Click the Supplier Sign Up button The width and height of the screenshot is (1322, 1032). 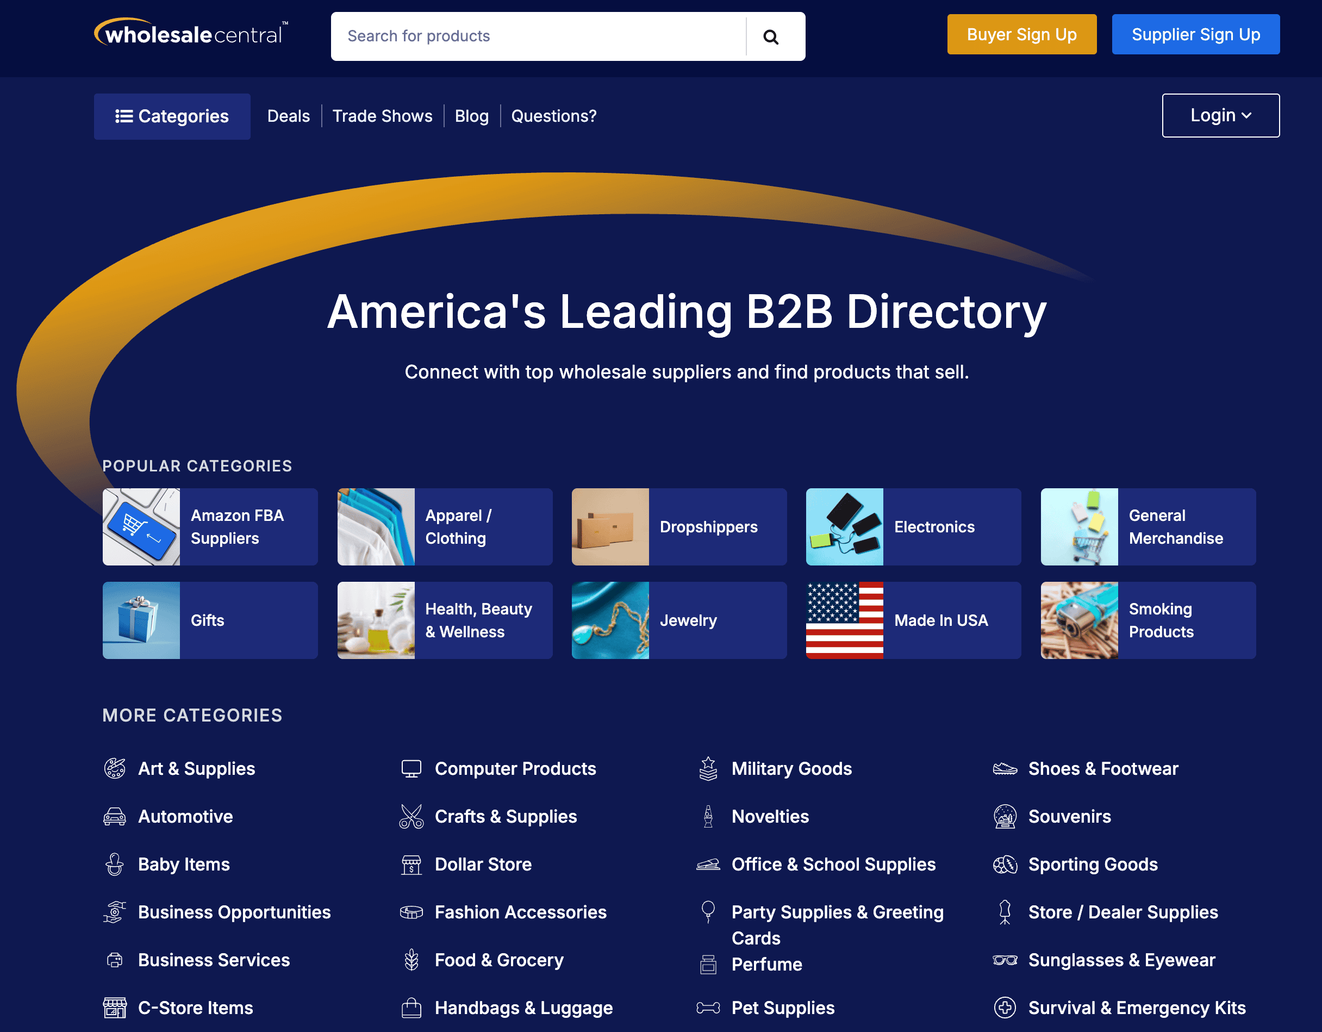pos(1195,34)
